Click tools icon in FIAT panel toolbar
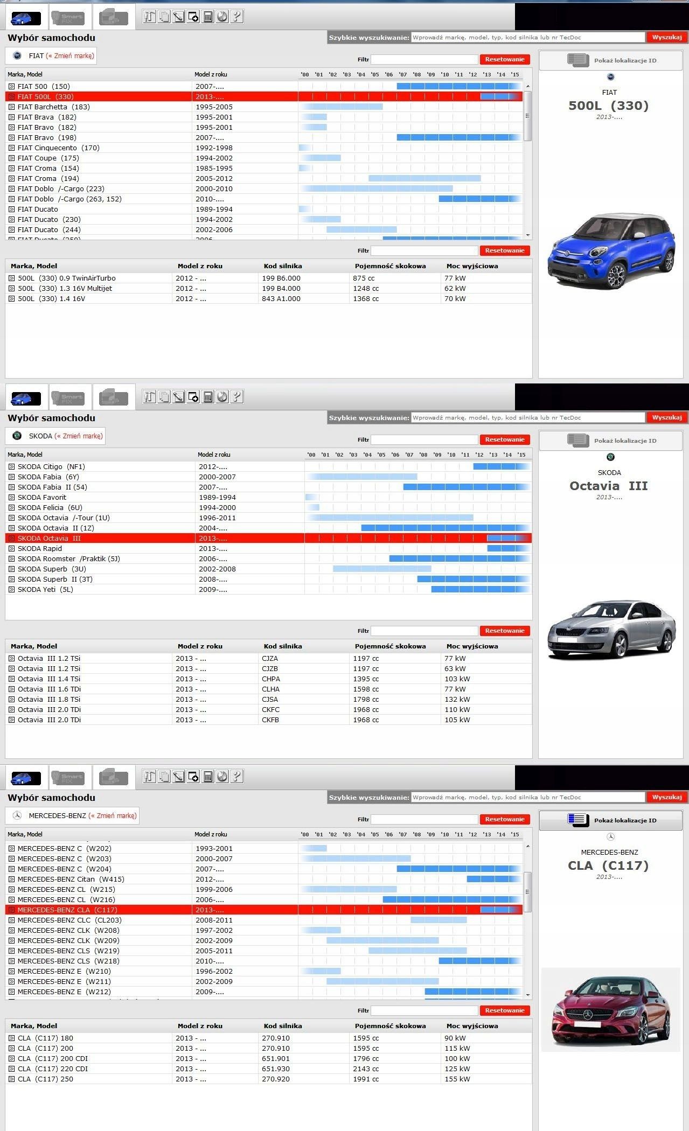689x1131 pixels. click(x=150, y=17)
